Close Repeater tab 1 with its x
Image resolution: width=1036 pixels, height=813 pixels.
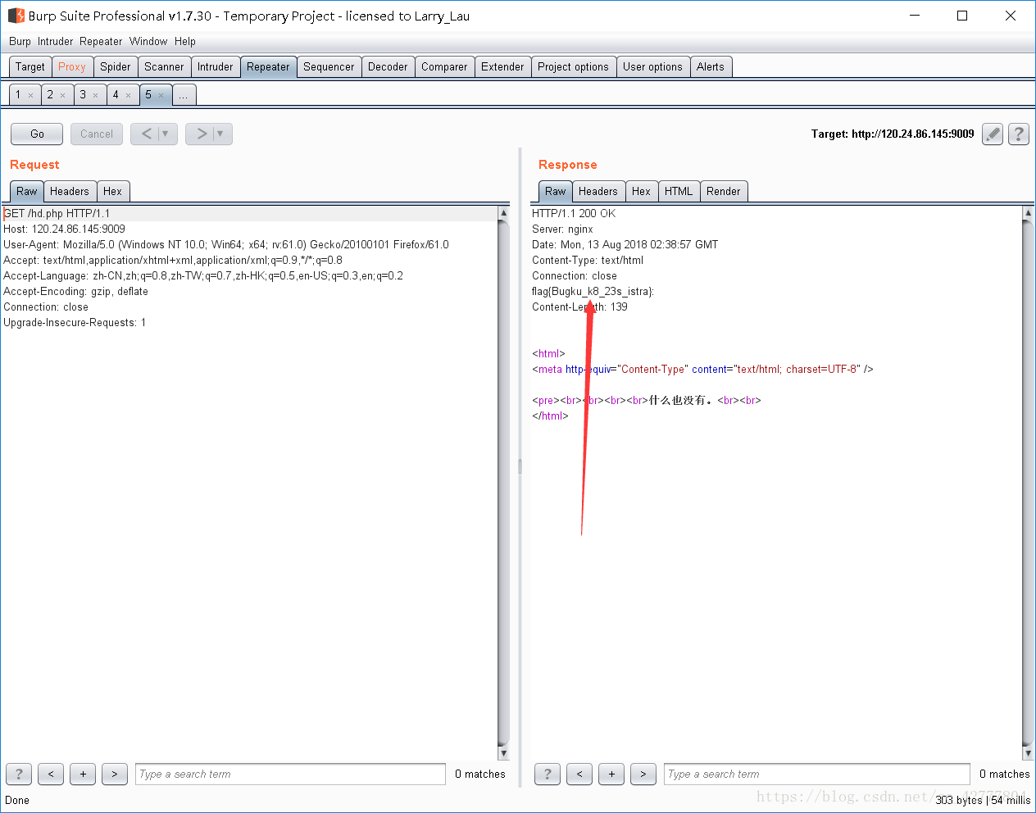pyautogui.click(x=31, y=96)
